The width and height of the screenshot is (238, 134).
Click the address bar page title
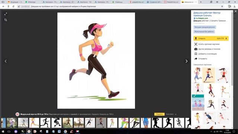pyautogui.click(x=63, y=7)
